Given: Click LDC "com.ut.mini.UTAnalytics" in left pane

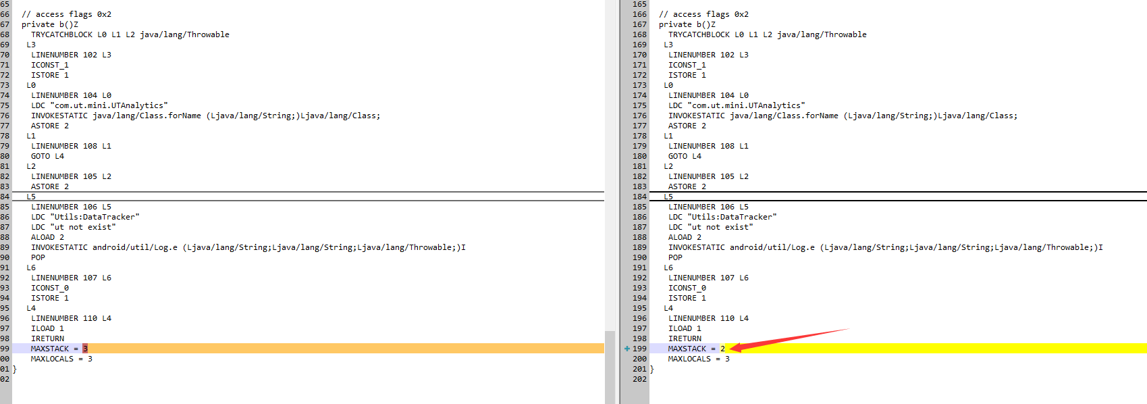Looking at the screenshot, I should pyautogui.click(x=99, y=105).
